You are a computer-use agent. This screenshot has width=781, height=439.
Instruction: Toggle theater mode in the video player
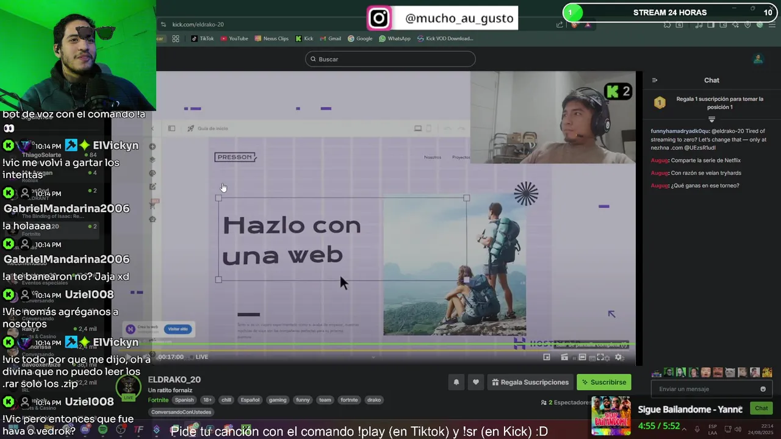[x=583, y=357]
